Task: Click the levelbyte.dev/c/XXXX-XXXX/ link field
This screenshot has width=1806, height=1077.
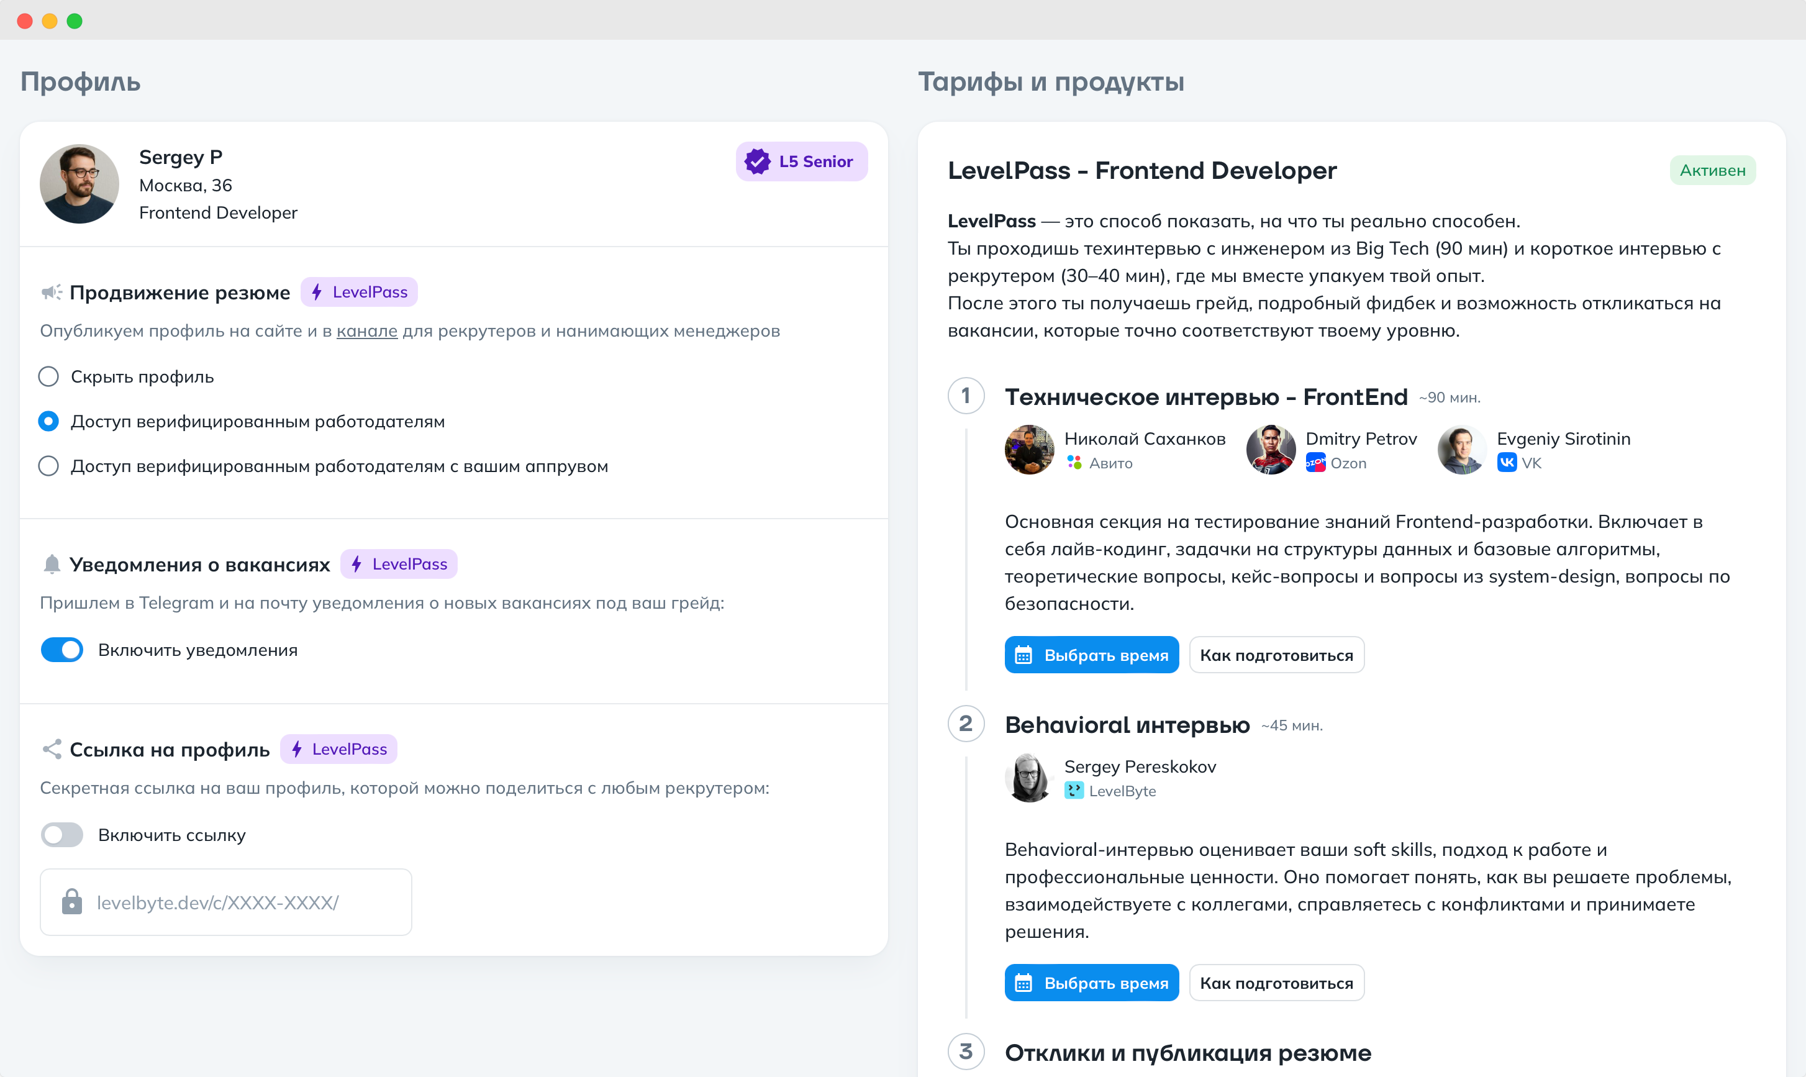Action: [x=225, y=902]
